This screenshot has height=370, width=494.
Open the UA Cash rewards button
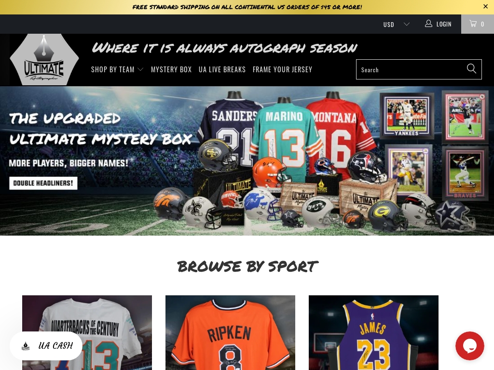click(46, 346)
